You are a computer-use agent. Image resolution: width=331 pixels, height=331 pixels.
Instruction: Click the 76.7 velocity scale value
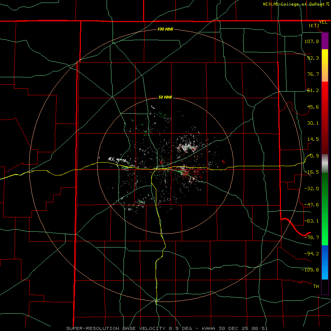pos(313,74)
